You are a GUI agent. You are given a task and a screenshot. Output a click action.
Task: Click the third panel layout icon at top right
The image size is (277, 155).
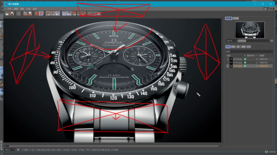(x=271, y=9)
